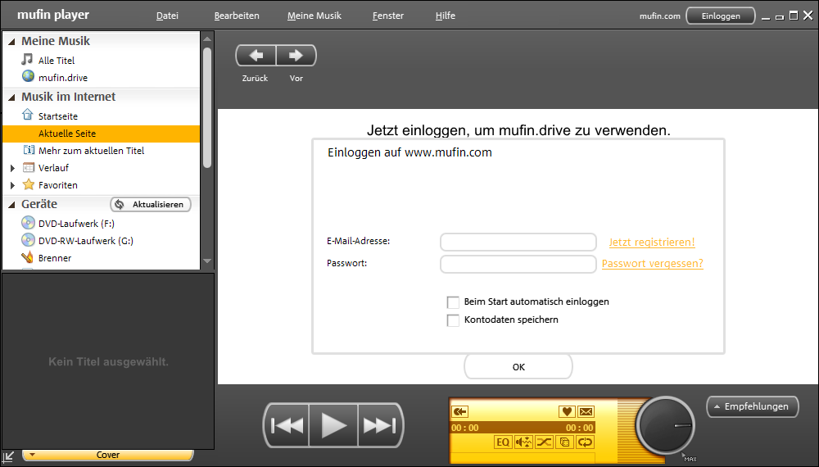Screen dimensions: 819x467
Task: Go forward with the Vor arrow button
Action: 296,56
